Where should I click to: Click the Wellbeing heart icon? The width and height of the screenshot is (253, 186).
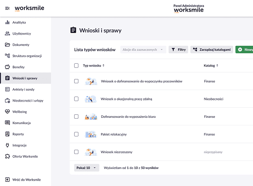coord(7,112)
